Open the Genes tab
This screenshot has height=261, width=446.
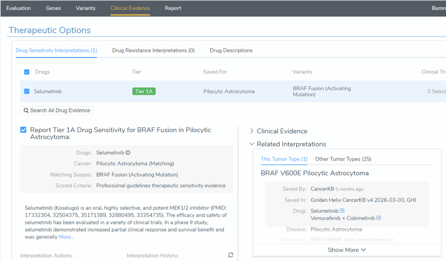coord(53,8)
